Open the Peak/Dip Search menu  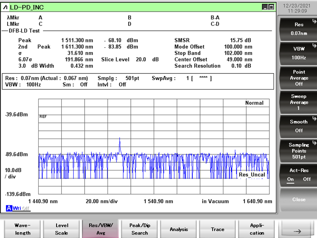(140, 229)
